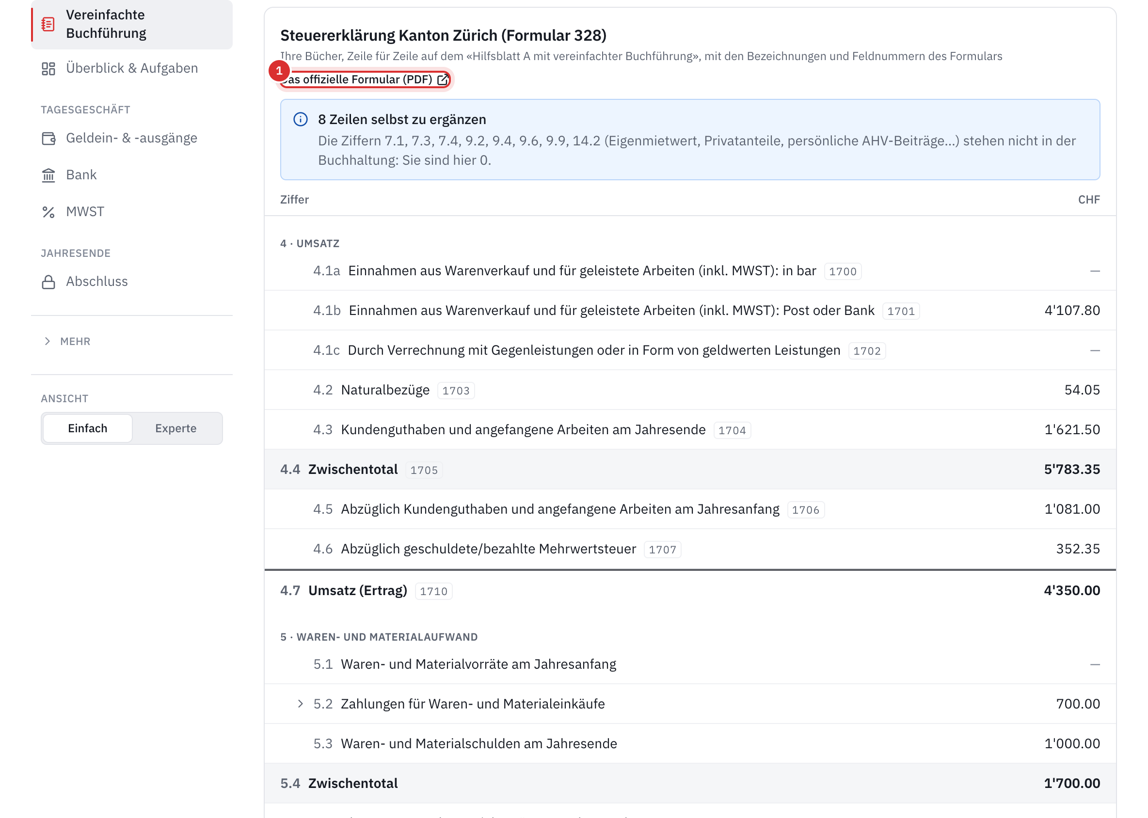Open Überblick & Aufgaben in the sidebar
This screenshot has height=818, width=1148.
point(132,68)
